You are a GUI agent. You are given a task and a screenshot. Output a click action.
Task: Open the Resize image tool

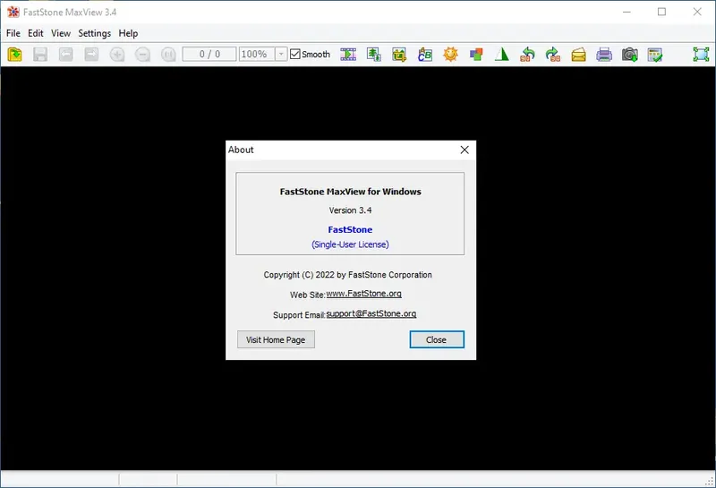click(x=373, y=55)
